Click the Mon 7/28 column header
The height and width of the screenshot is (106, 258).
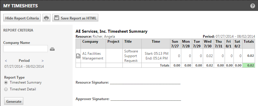coord(187,44)
